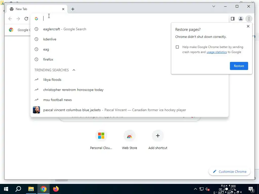Pick libya floods trending search

coord(129,80)
